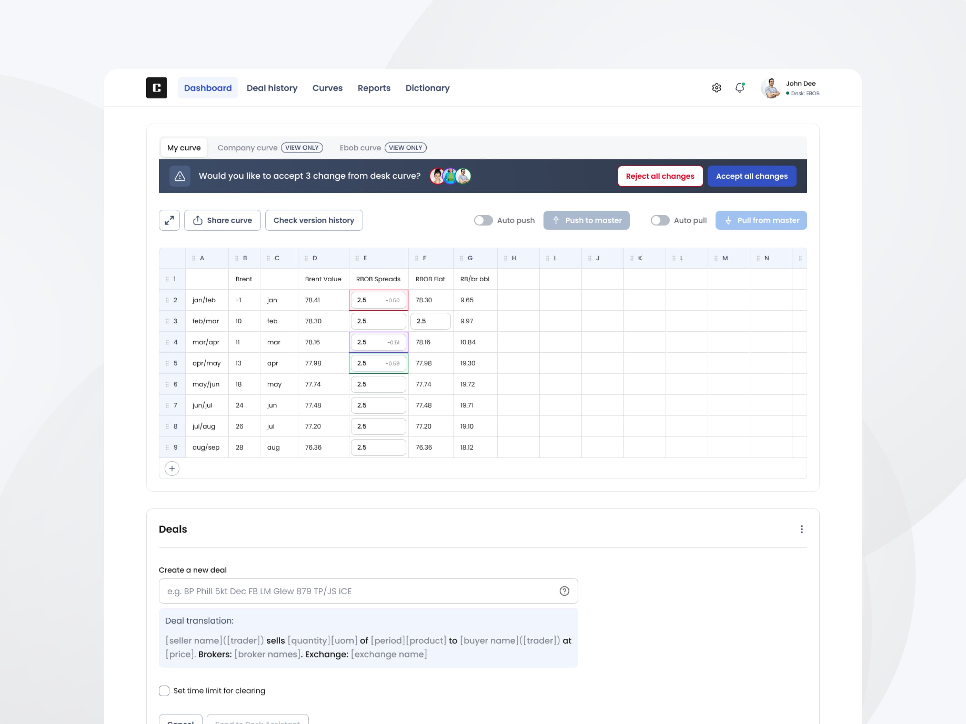Click drag handle of column G
Screen dimensions: 966x724
click(x=462, y=258)
